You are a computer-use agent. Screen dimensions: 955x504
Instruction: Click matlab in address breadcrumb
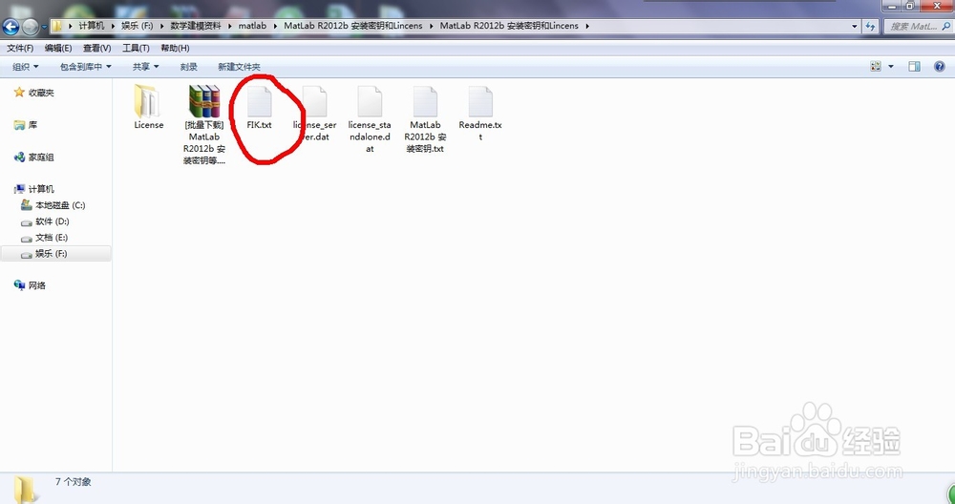pyautogui.click(x=252, y=26)
